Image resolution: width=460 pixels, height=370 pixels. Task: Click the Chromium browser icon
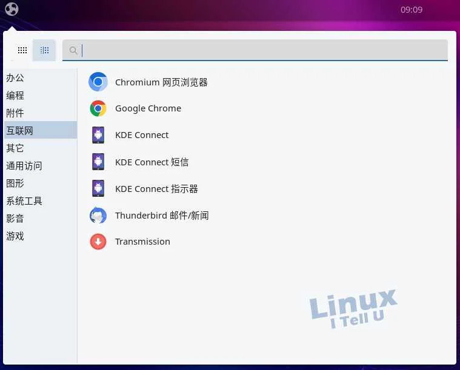coord(98,82)
